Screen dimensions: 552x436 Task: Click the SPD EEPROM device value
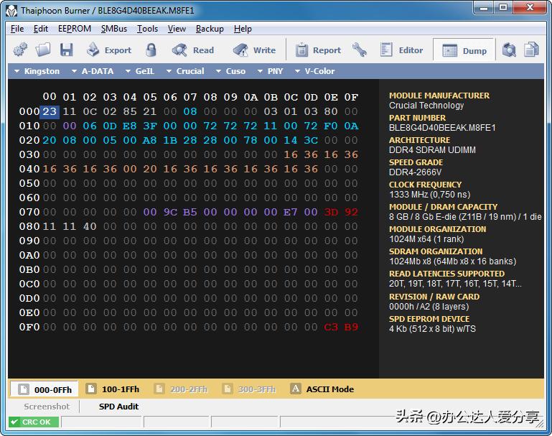pos(432,329)
